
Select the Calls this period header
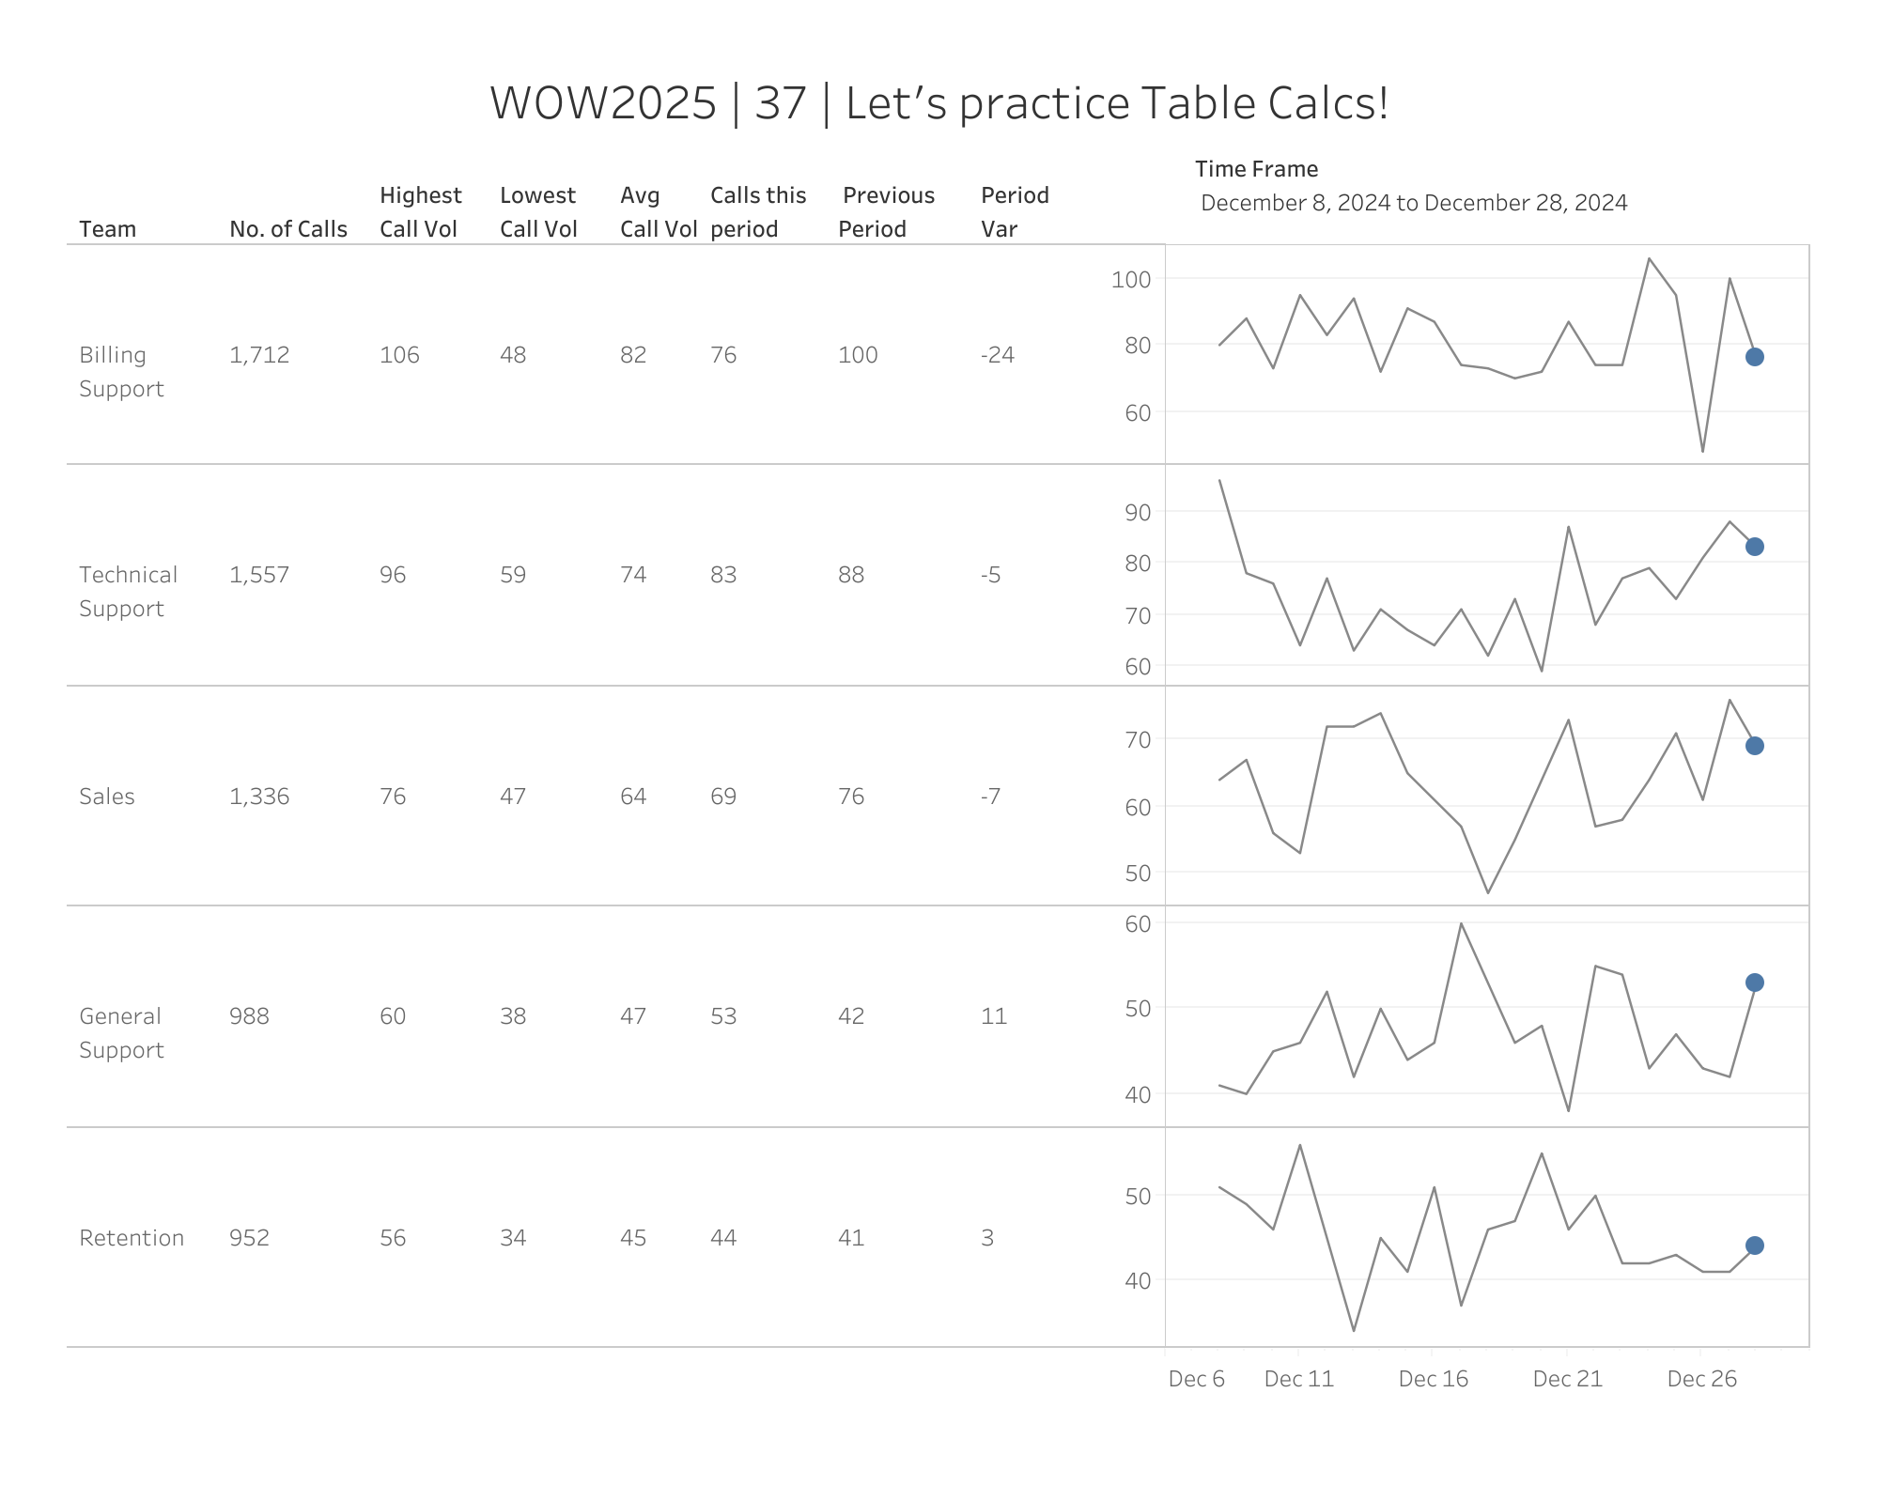click(x=757, y=212)
